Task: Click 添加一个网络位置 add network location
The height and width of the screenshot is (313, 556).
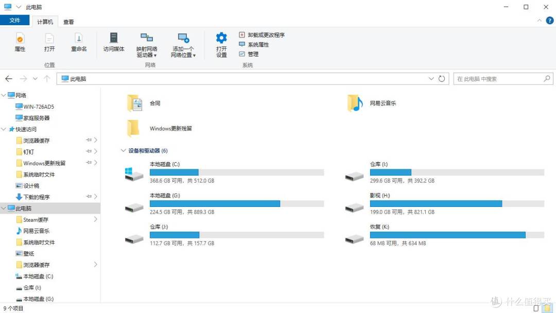Action: 183,45
